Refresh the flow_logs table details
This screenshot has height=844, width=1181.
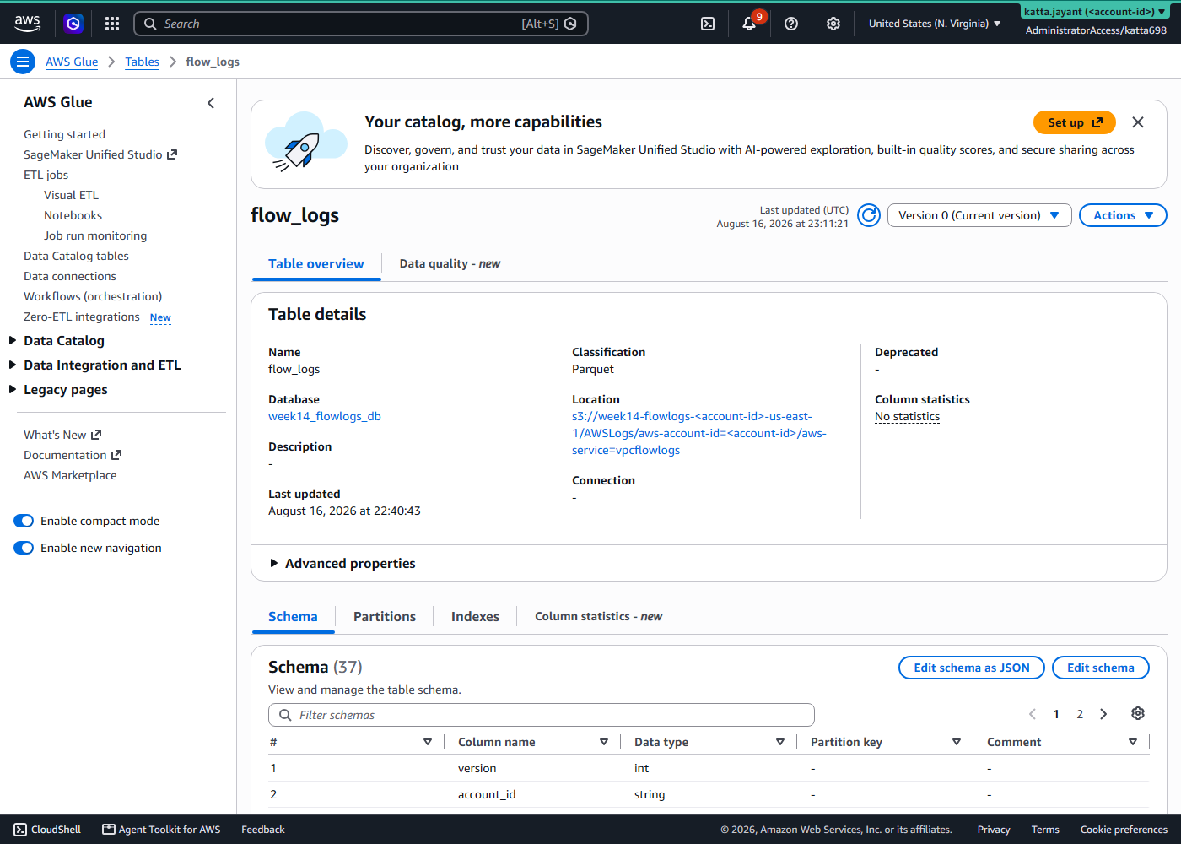pyautogui.click(x=869, y=215)
